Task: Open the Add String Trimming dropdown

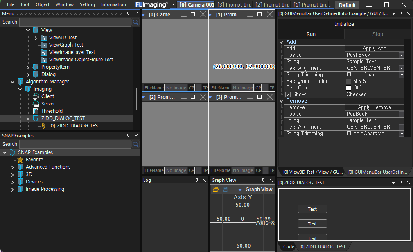Action: (x=402, y=75)
